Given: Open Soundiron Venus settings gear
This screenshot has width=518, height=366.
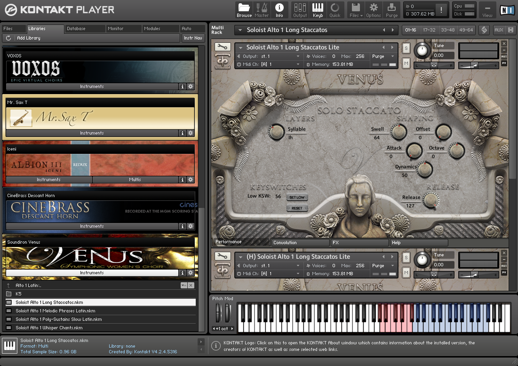Looking at the screenshot, I should pyautogui.click(x=191, y=273).
